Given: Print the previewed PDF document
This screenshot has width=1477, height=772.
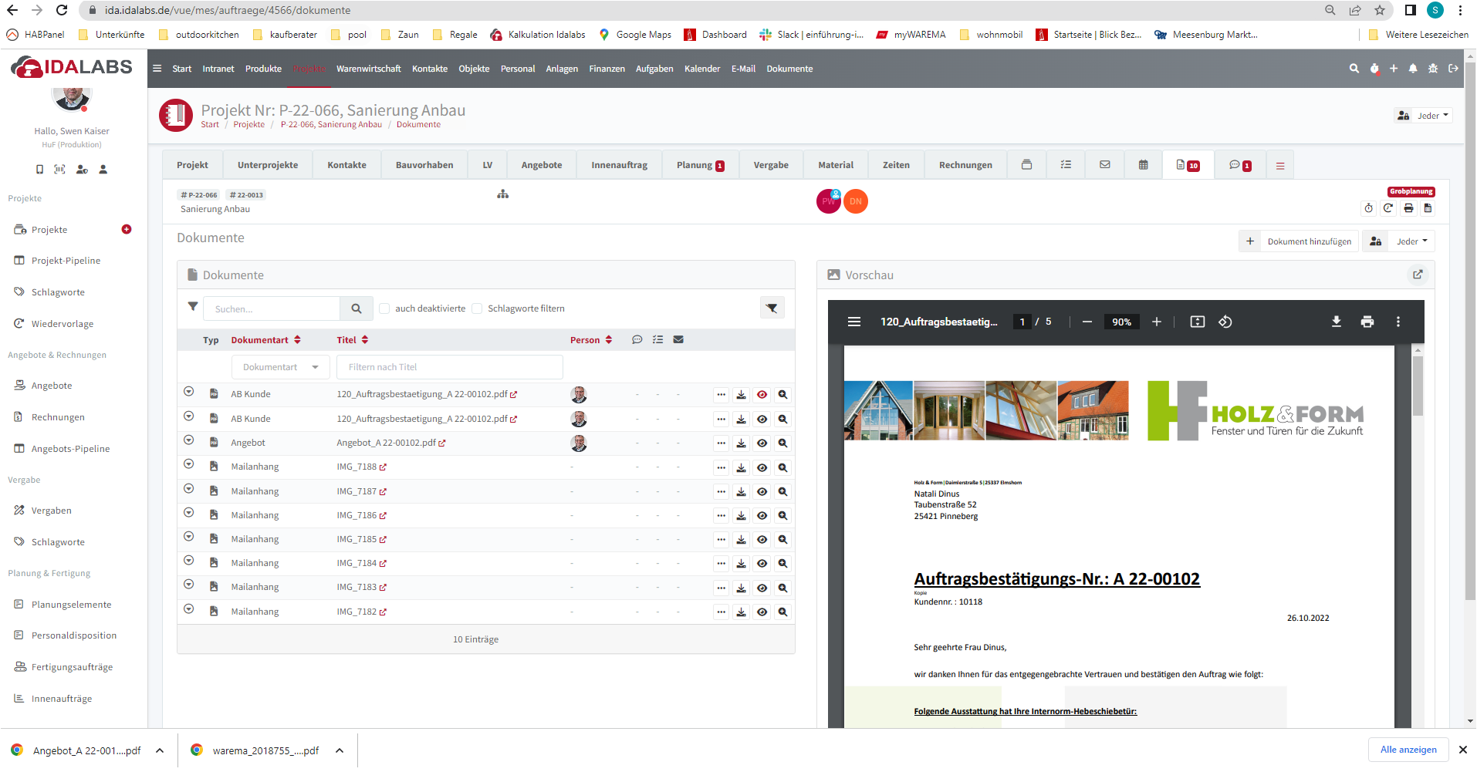Looking at the screenshot, I should tap(1367, 322).
